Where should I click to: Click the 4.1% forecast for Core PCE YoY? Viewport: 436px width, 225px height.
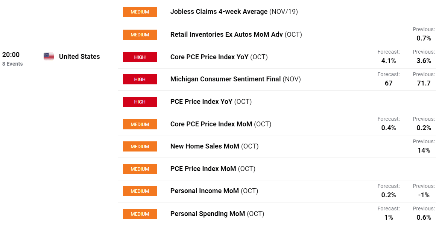click(389, 61)
